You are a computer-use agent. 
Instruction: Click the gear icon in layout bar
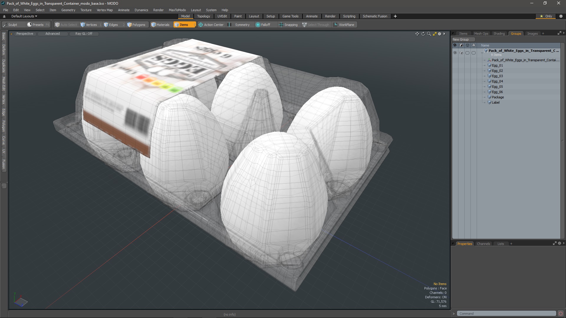(561, 16)
